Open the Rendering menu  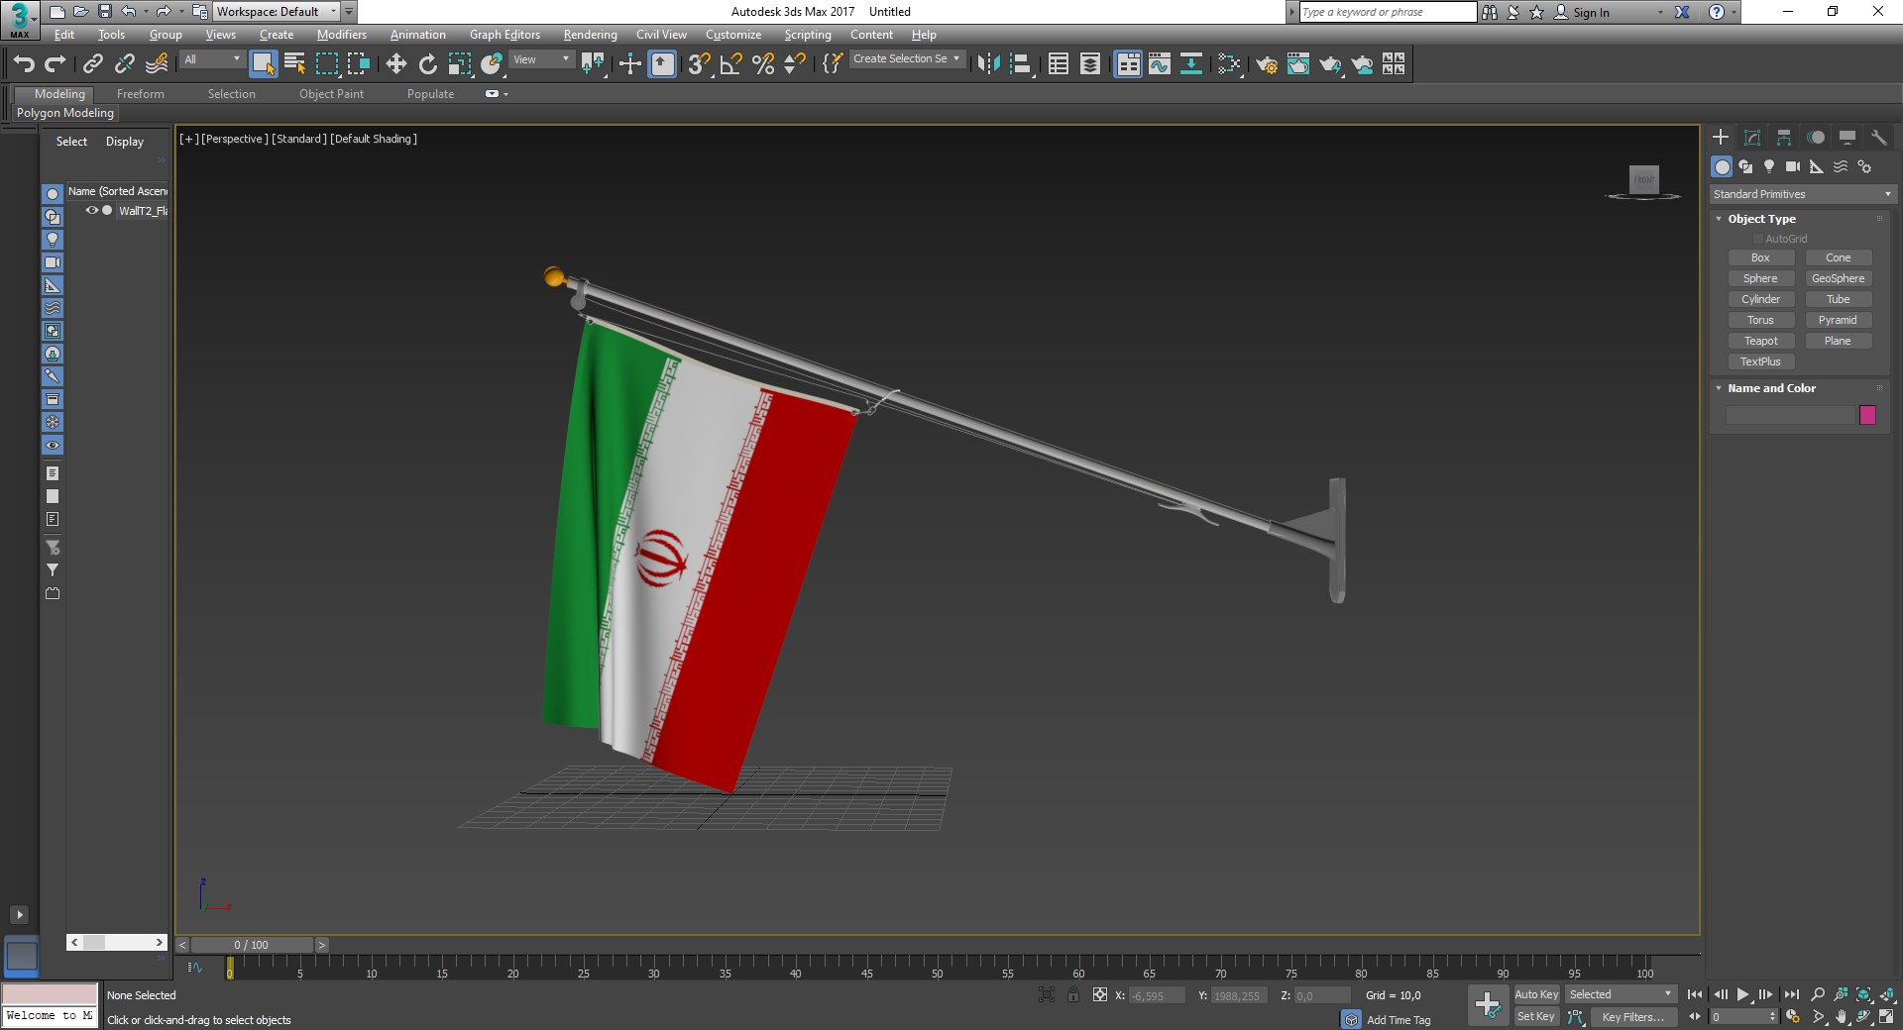pyautogui.click(x=590, y=35)
